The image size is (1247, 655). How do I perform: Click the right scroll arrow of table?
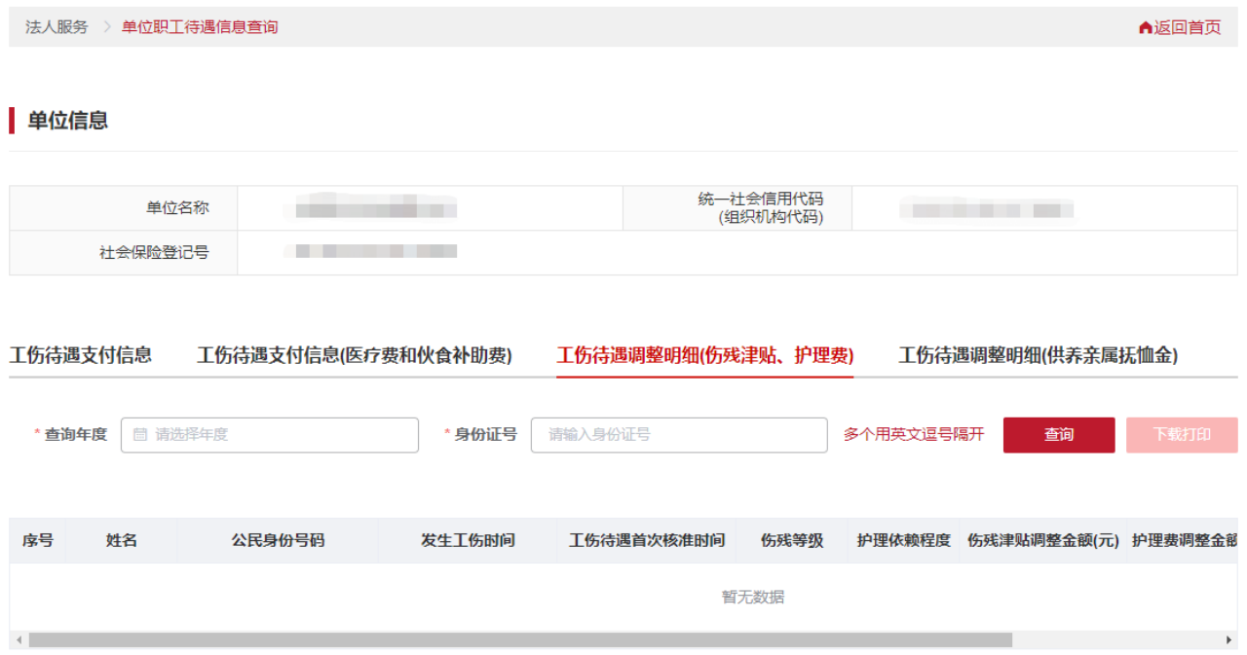click(1228, 640)
